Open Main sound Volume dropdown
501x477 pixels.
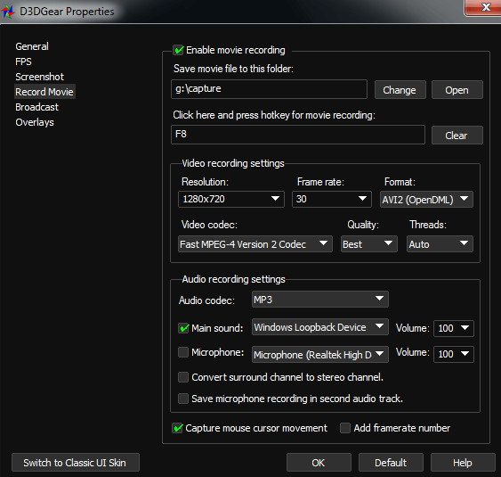pyautogui.click(x=454, y=328)
